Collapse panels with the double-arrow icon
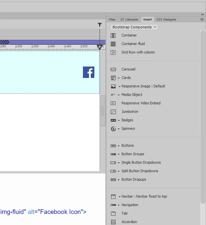206x225 pixels. [x=202, y=15]
